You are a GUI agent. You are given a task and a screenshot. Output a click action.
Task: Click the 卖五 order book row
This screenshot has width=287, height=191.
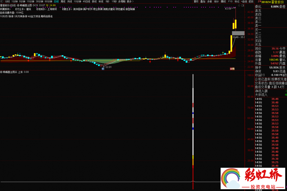click(271, 11)
